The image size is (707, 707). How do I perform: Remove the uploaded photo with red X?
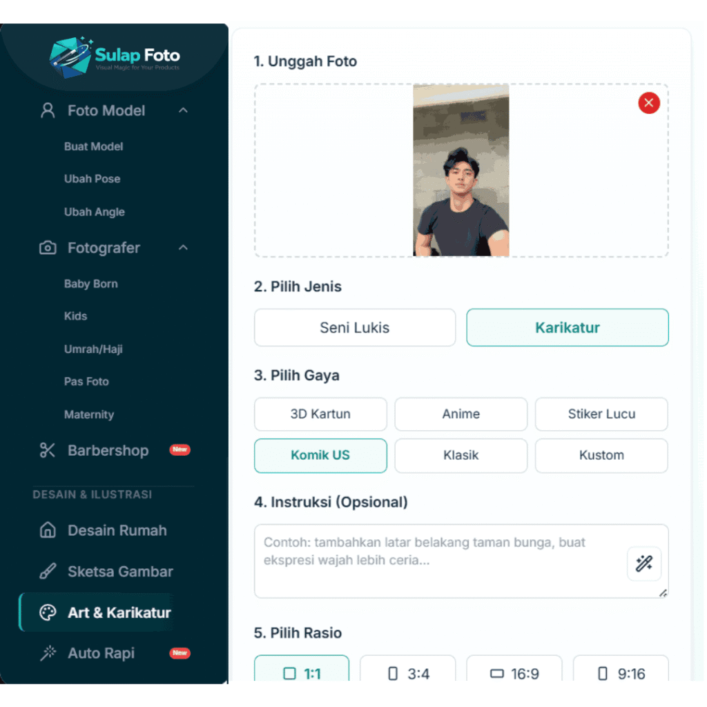(x=648, y=103)
